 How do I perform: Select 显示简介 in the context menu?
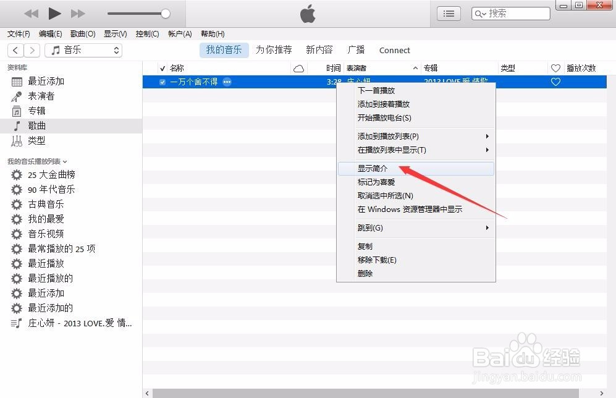[371, 167]
